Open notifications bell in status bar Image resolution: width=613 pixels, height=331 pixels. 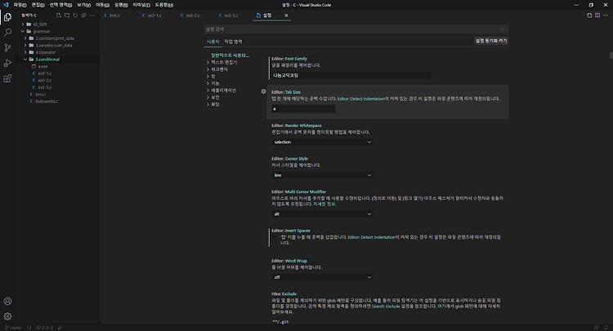point(606,328)
